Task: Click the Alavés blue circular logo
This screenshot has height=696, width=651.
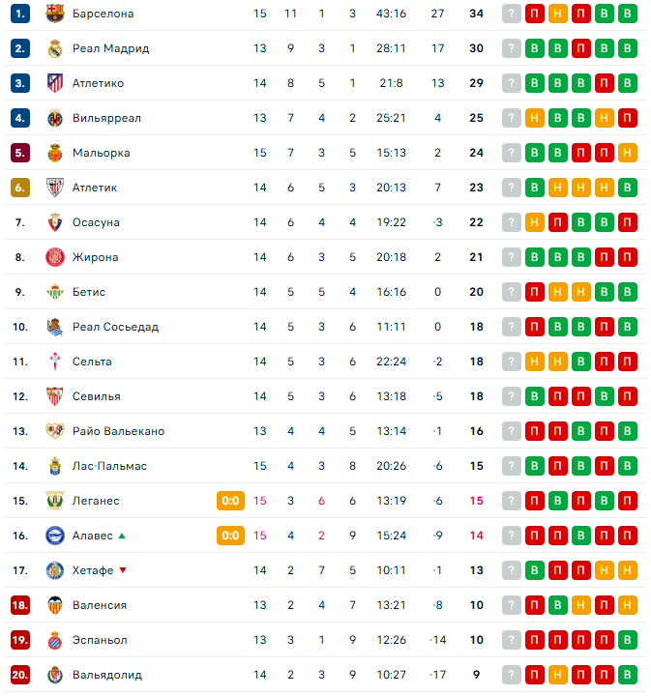Action: pos(54,536)
